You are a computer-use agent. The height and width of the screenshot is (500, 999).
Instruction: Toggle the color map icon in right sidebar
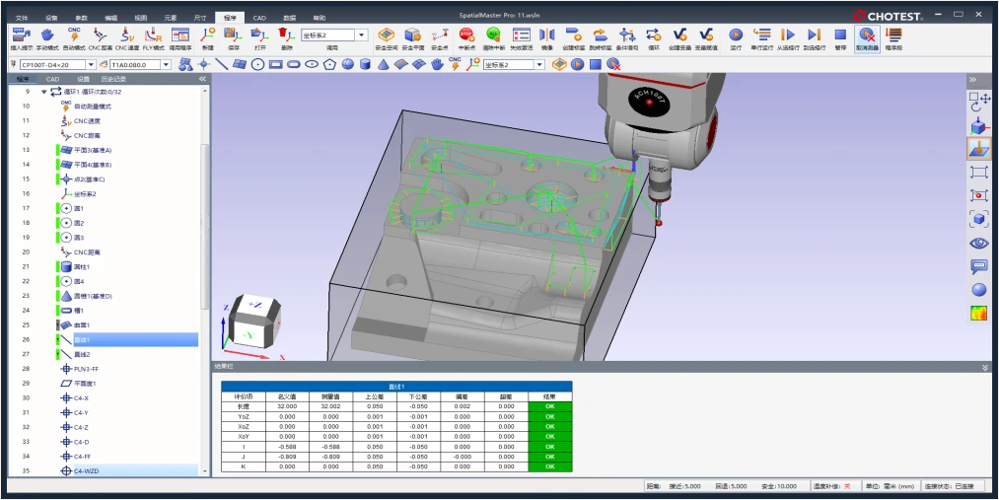coord(979,314)
